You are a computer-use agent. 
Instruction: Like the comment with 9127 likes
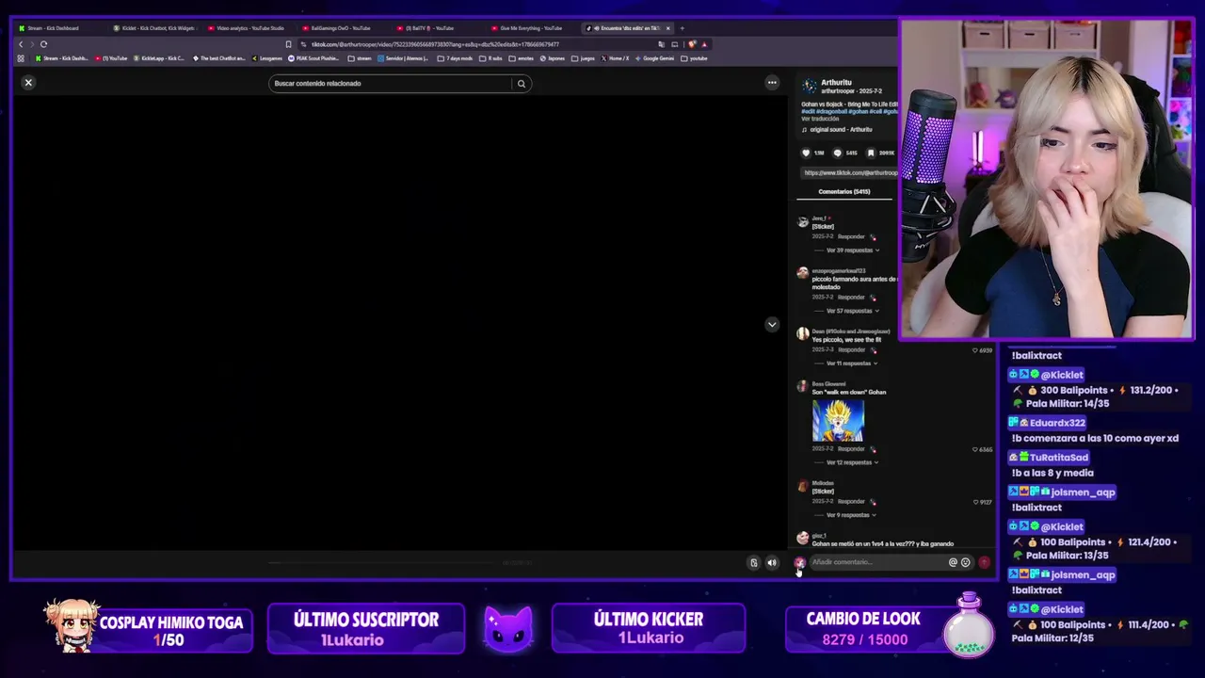(974, 502)
